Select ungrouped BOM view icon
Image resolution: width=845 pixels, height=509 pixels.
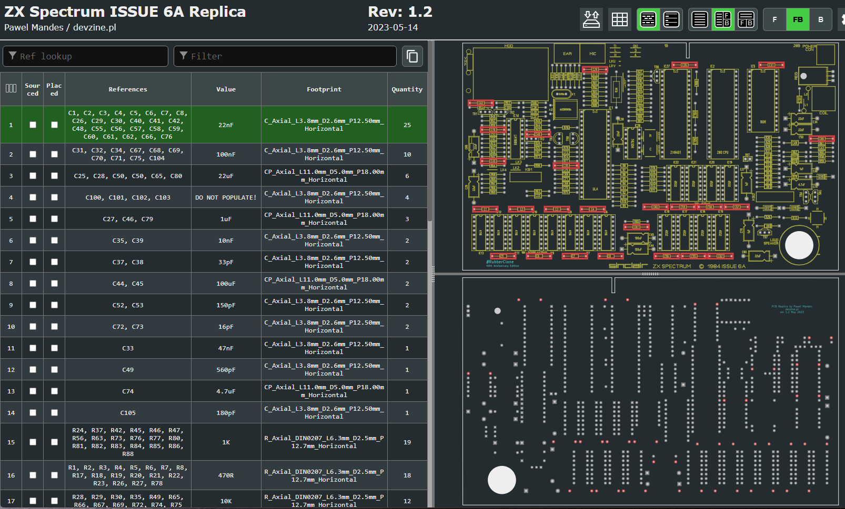(x=671, y=19)
